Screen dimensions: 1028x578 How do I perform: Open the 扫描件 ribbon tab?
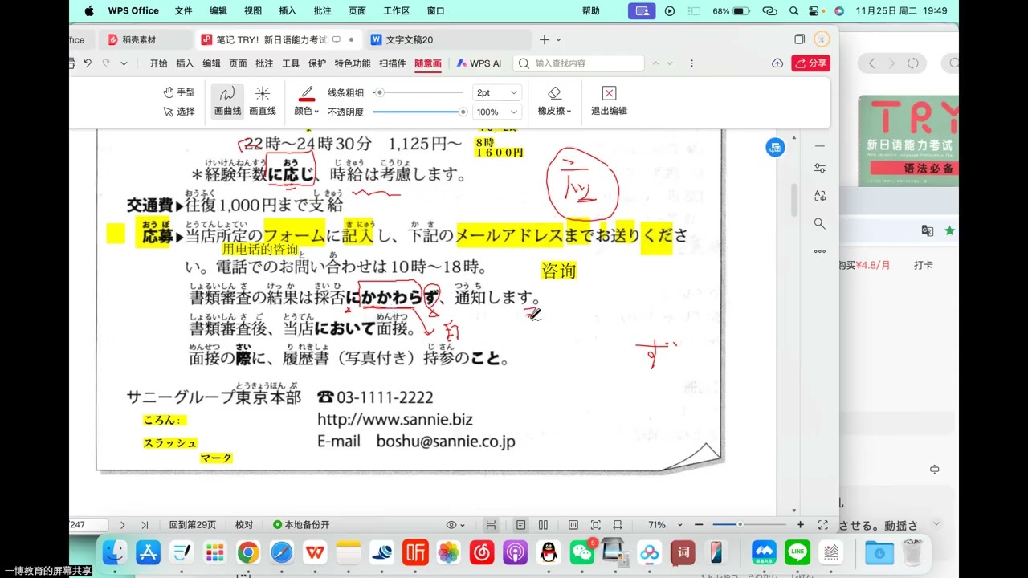pos(393,63)
